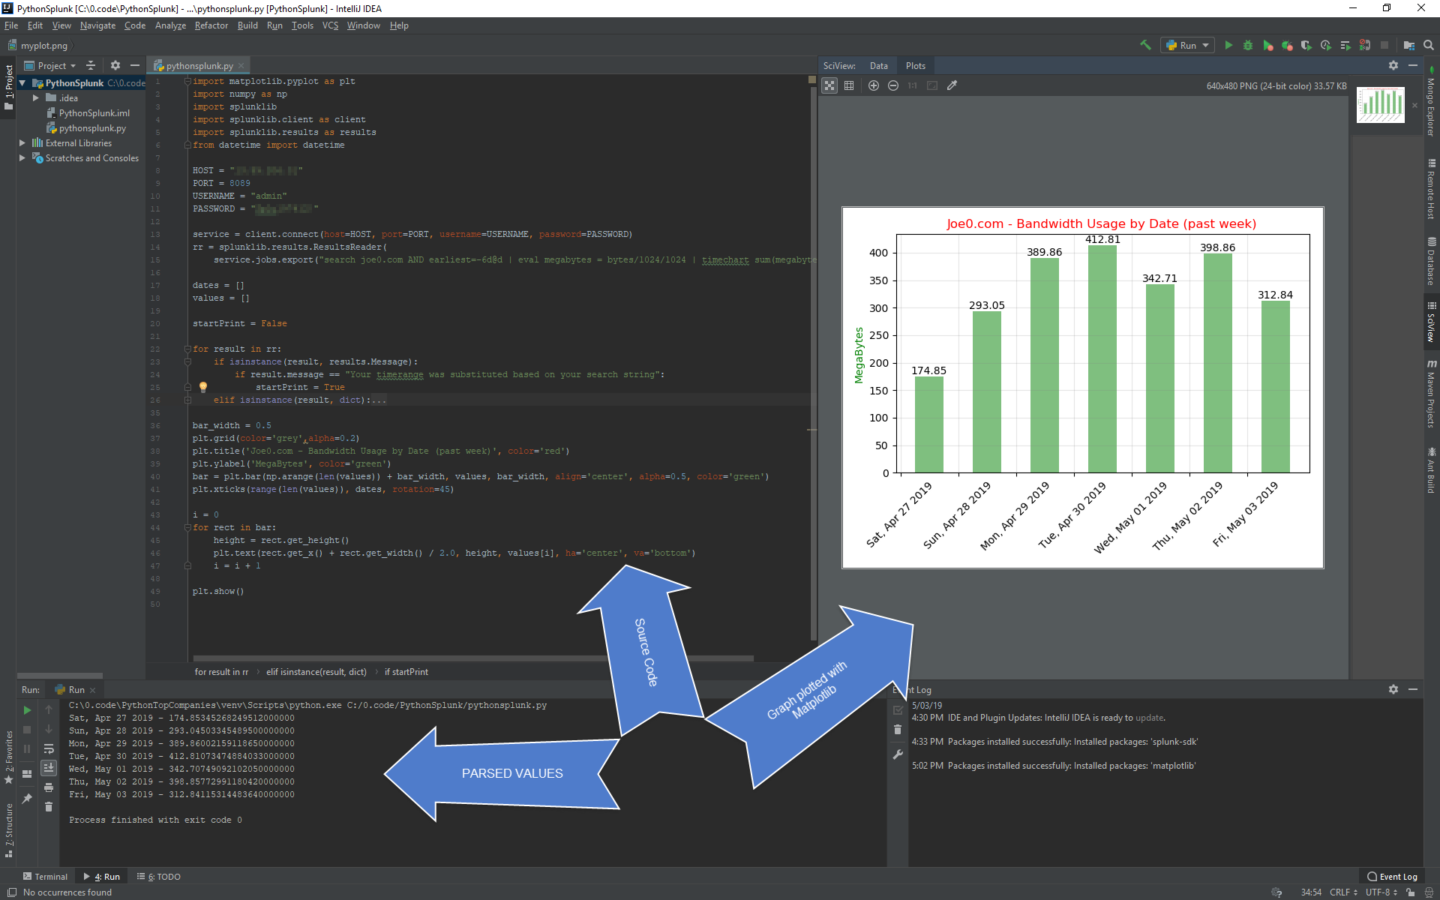Screen dimensions: 1440x900
Task: Hide the SciView panel with minimize icon
Action: tap(1413, 65)
